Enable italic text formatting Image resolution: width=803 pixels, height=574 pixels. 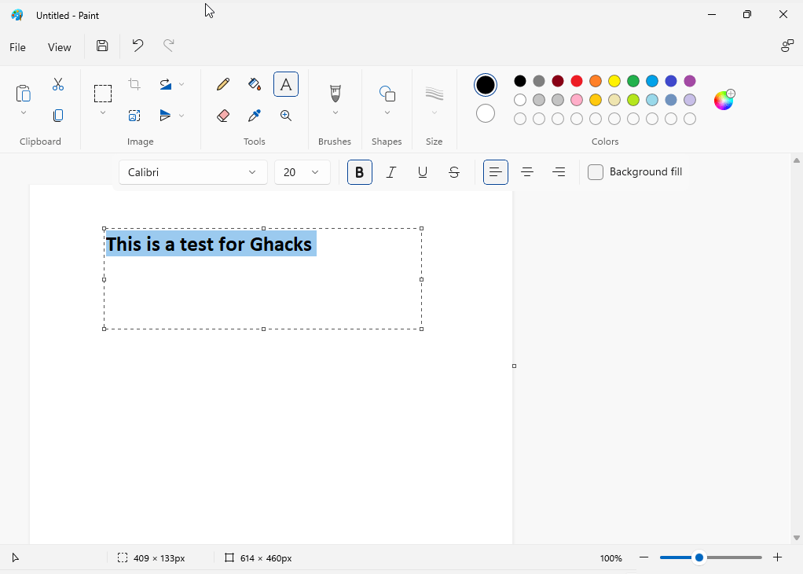tap(390, 172)
